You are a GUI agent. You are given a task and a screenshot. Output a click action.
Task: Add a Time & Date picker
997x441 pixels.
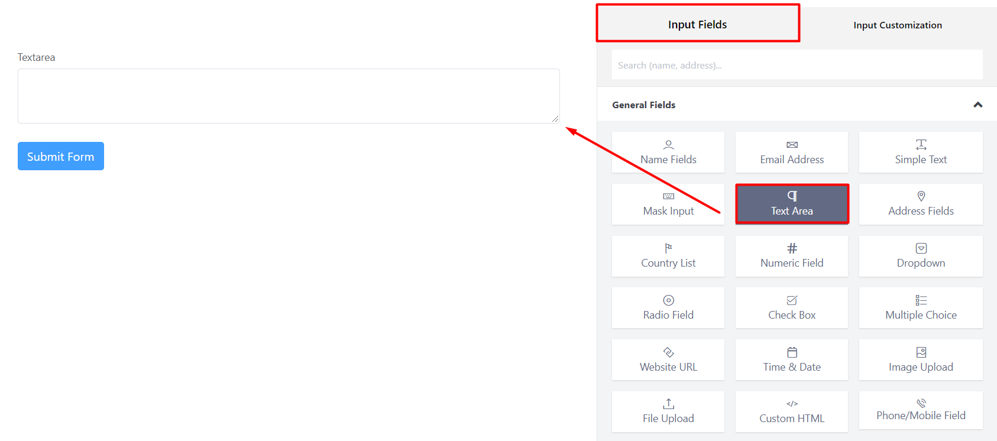tap(791, 359)
